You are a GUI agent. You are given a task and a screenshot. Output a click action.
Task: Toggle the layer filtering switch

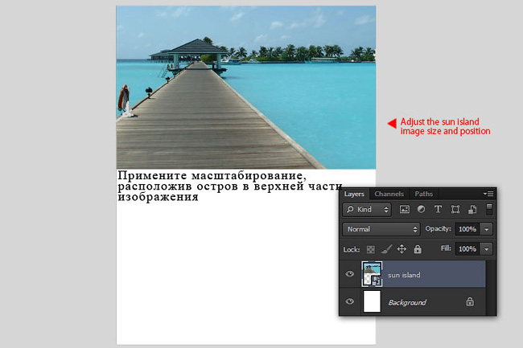coord(489,210)
